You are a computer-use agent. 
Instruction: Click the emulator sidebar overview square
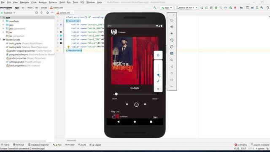tap(172, 80)
